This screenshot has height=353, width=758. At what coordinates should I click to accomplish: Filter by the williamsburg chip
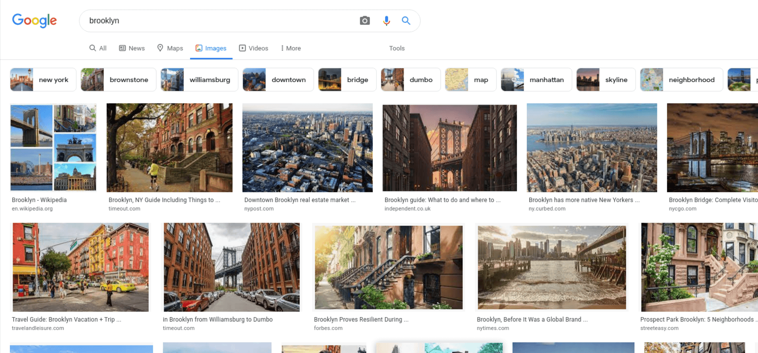pos(199,79)
